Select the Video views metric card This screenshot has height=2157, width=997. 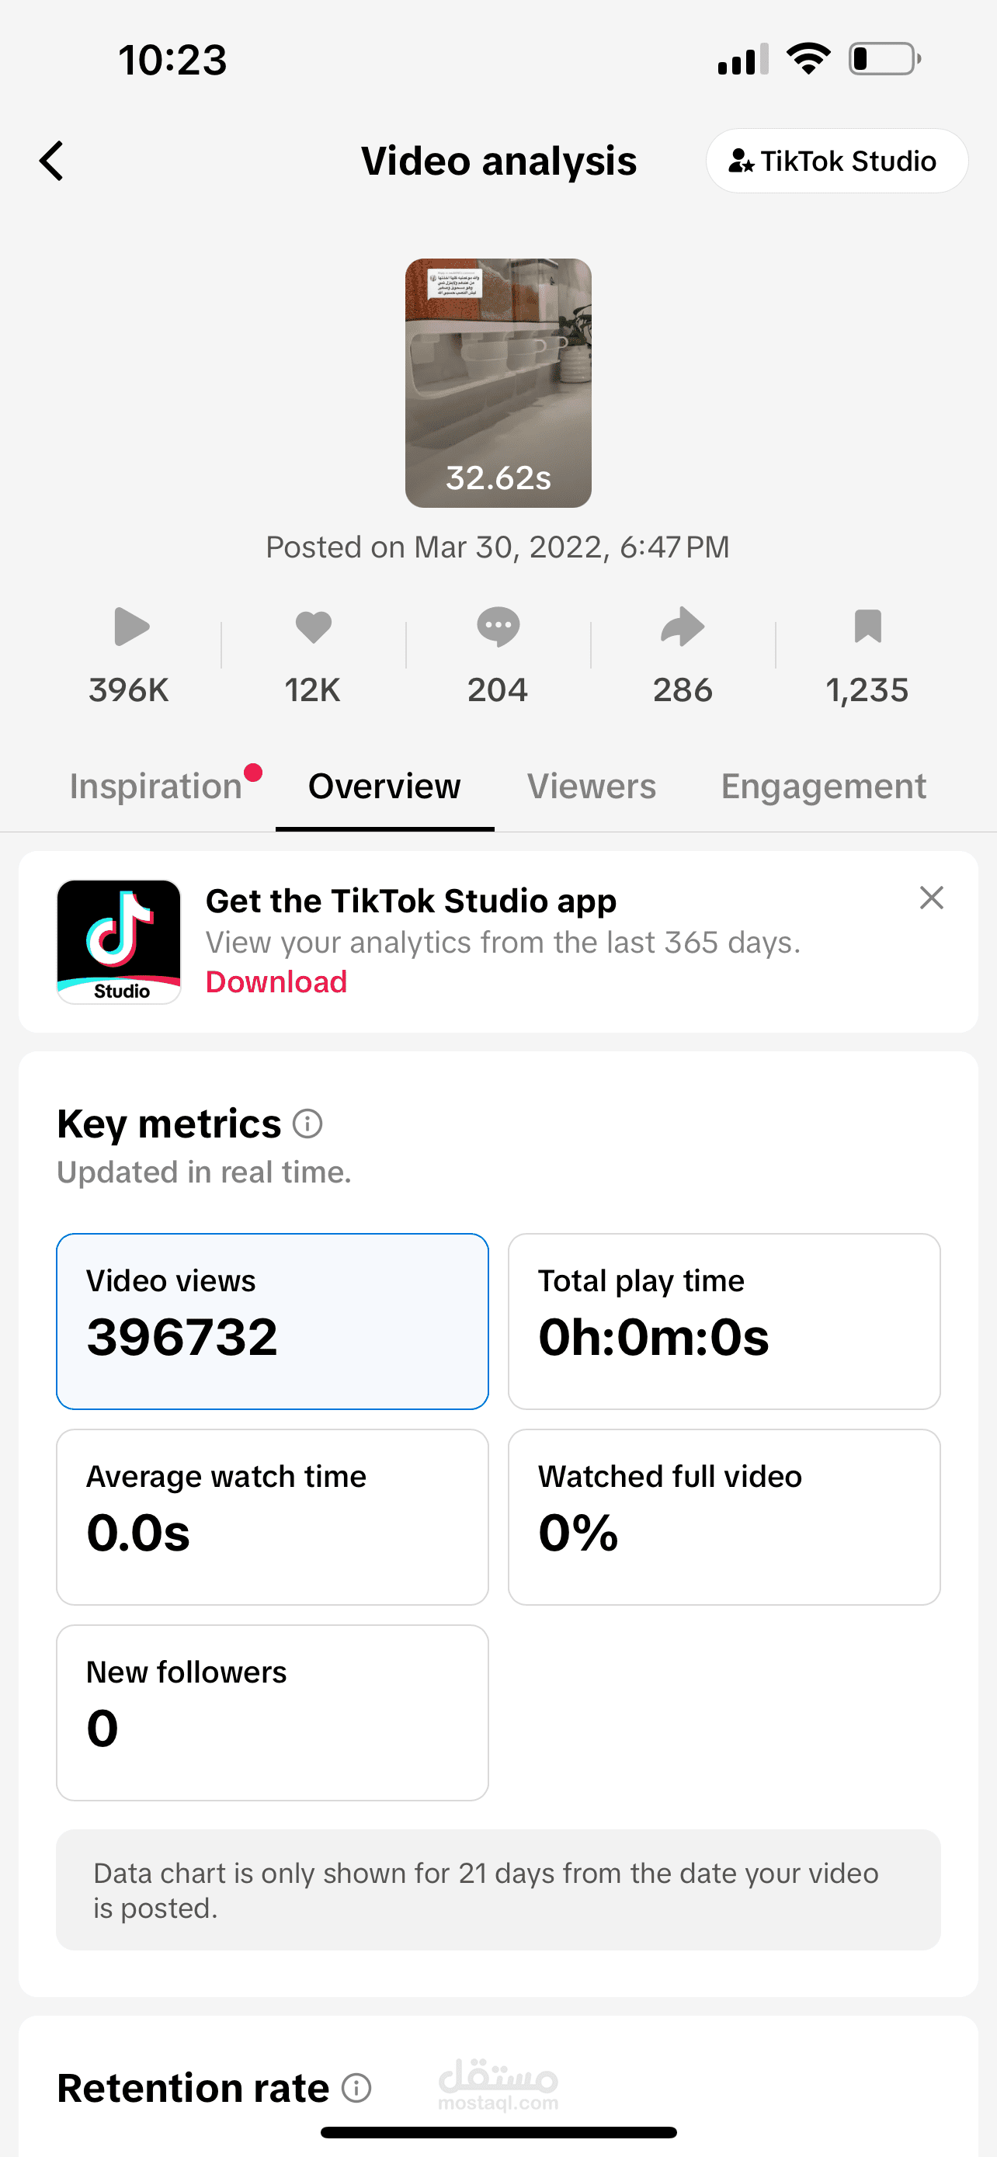(x=272, y=1321)
